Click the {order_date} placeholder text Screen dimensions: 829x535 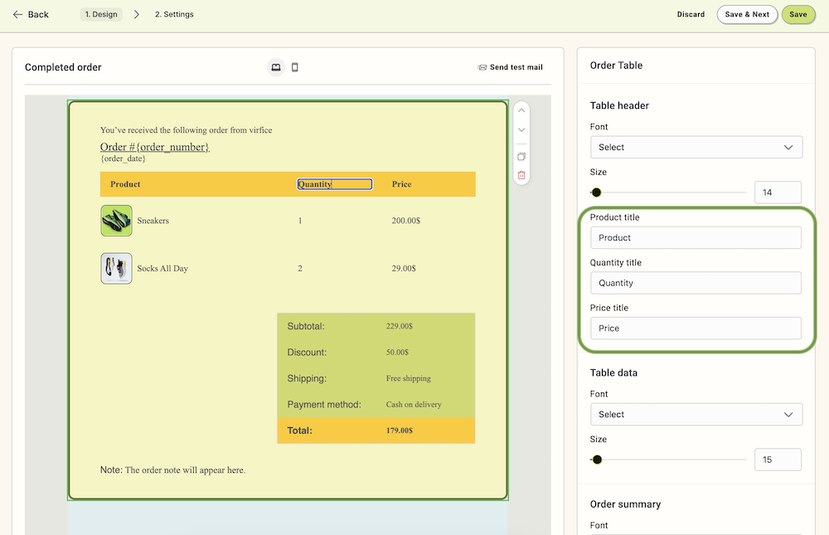tap(123, 158)
